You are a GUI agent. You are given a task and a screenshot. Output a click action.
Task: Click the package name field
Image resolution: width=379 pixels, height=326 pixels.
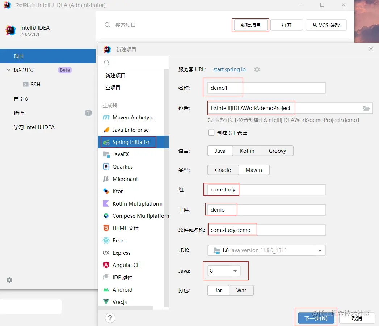tap(266, 230)
